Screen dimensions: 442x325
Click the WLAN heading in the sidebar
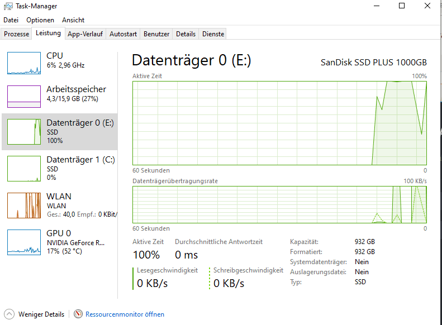[59, 197]
